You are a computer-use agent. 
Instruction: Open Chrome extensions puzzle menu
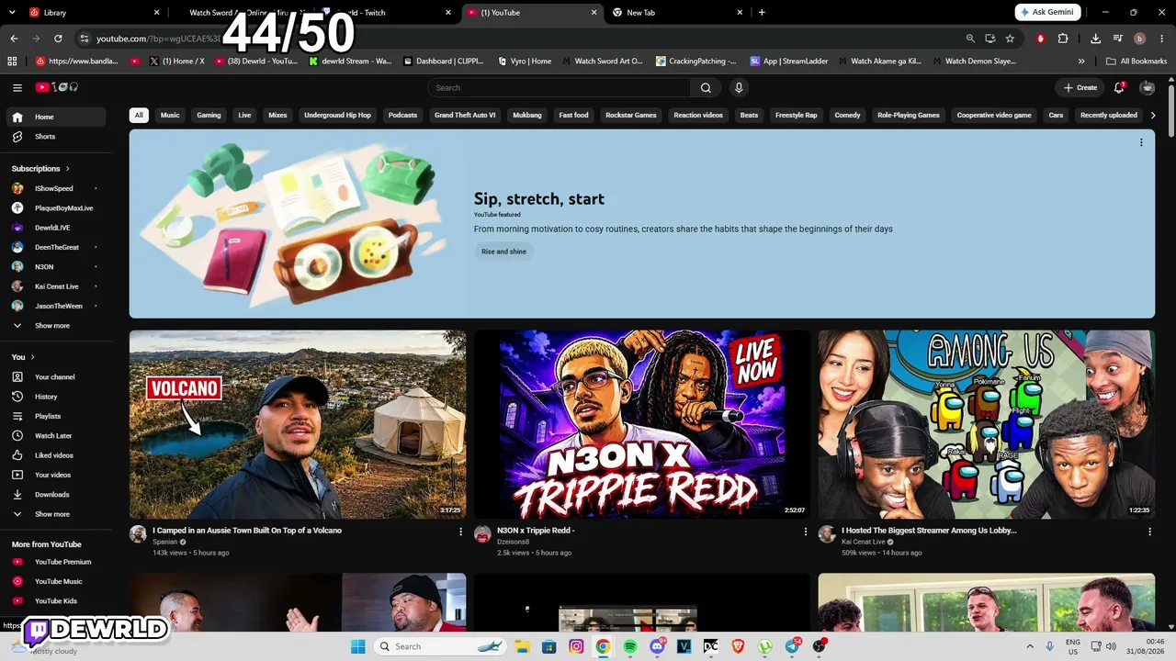[x=1063, y=39]
